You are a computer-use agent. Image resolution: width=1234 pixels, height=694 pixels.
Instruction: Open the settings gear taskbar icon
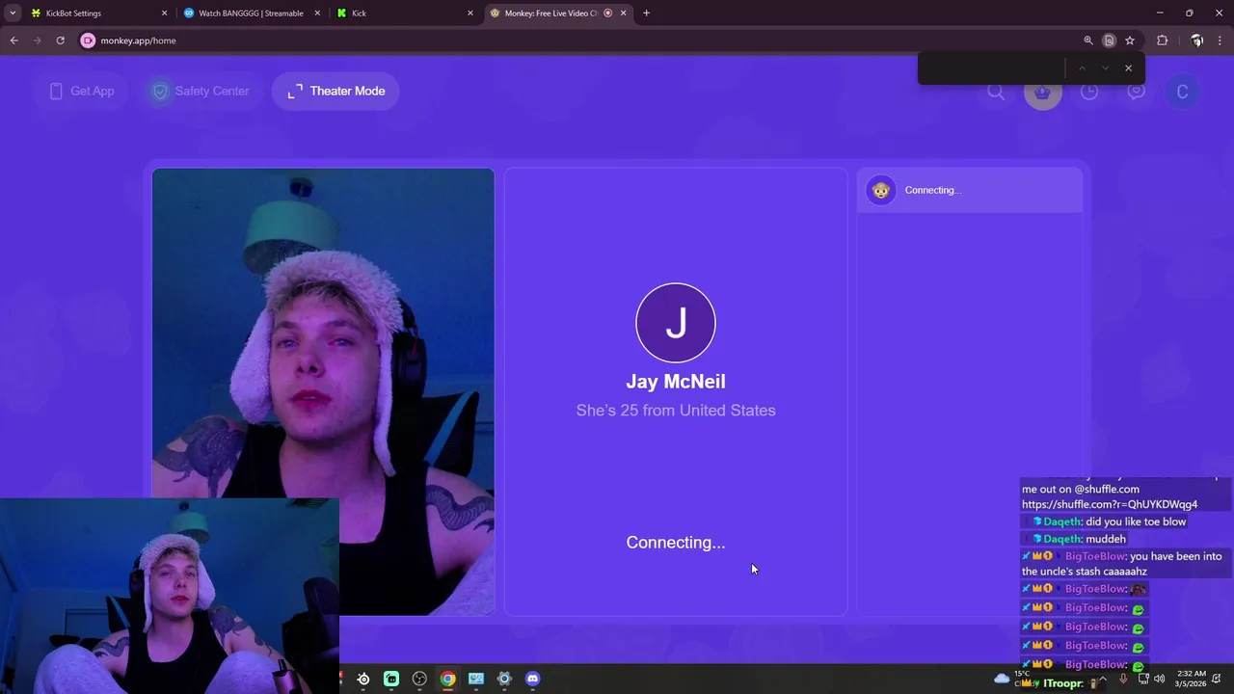coord(504,679)
